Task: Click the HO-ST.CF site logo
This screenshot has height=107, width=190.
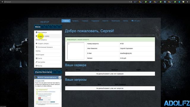Action: [45, 22]
